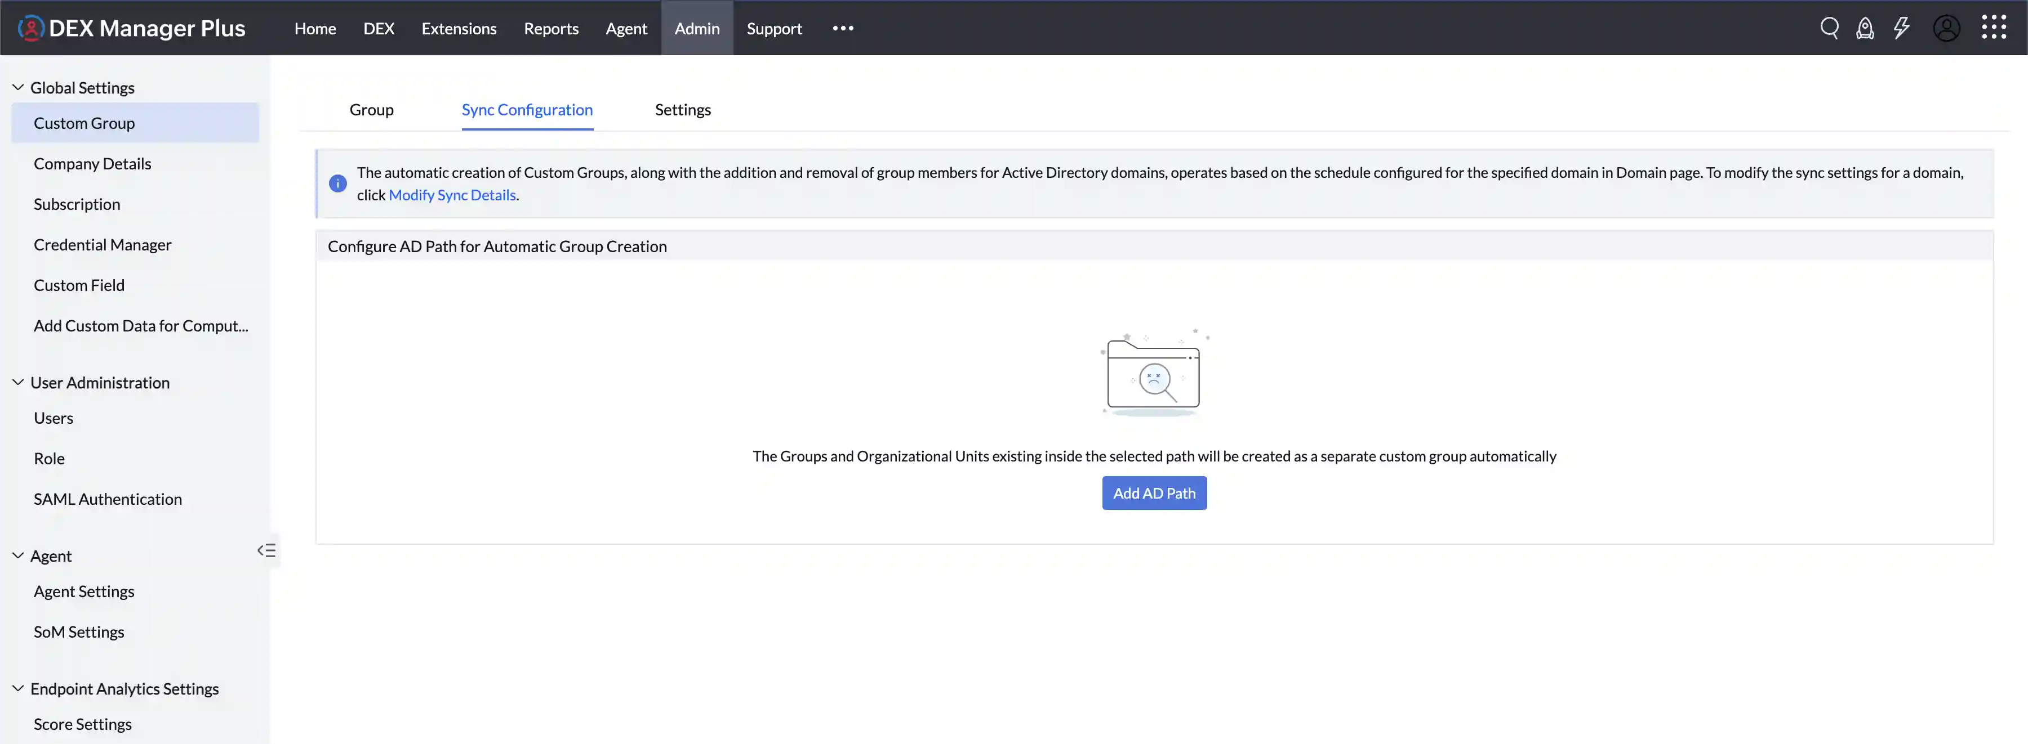
Task: Collapse the User Administration section
Action: click(x=17, y=382)
